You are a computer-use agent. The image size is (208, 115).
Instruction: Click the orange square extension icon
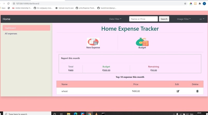click(x=195, y=4)
